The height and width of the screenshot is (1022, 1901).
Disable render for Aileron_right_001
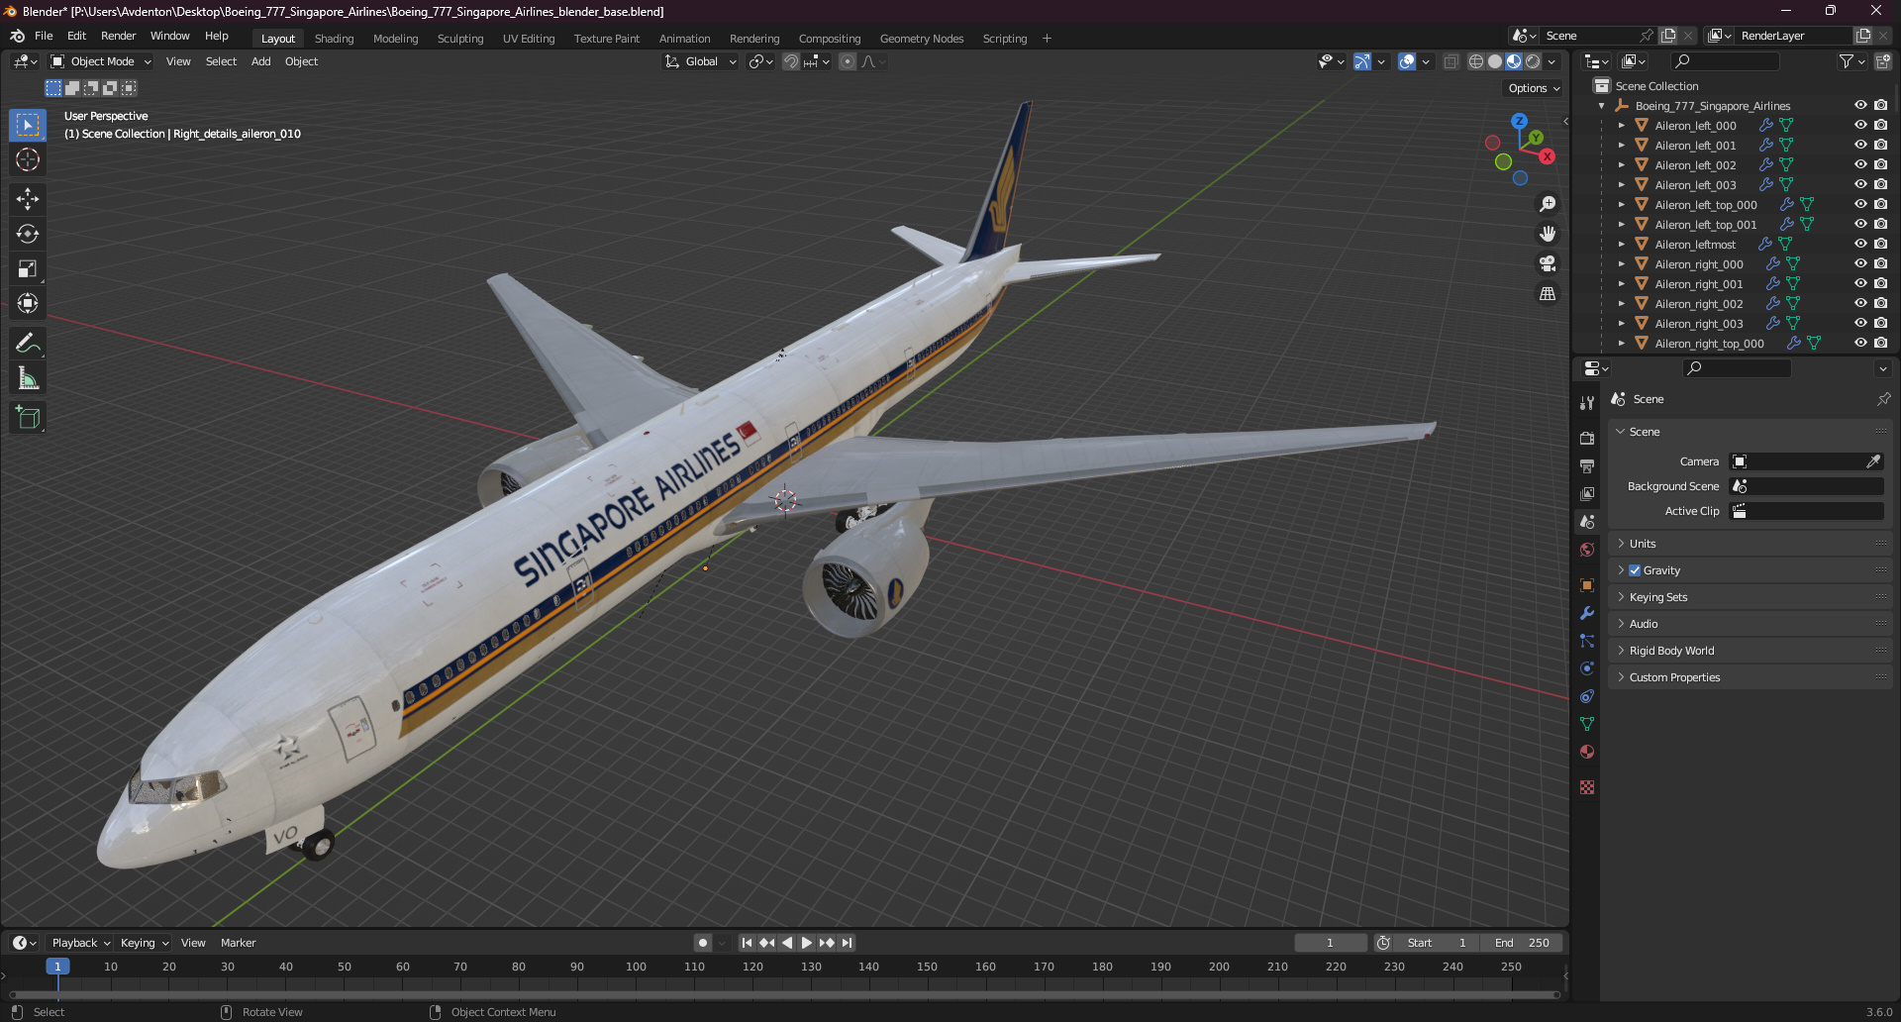(x=1880, y=283)
